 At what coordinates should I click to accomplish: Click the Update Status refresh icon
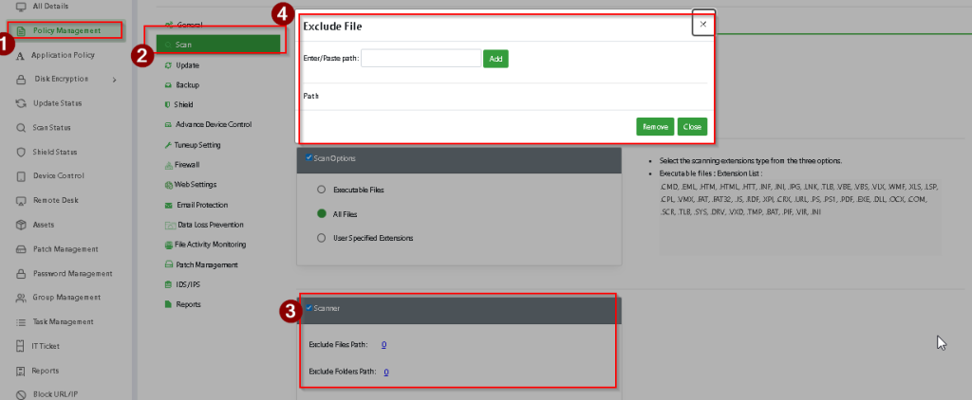point(21,103)
